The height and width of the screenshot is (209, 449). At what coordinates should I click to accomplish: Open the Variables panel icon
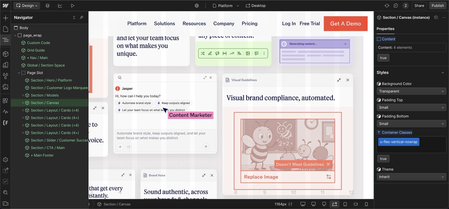5,65
